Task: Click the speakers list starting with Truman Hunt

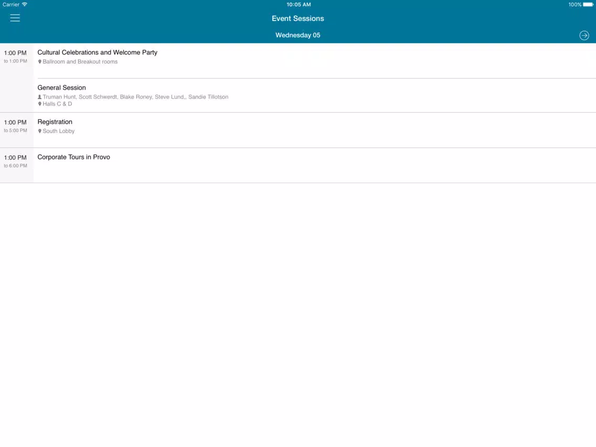Action: click(x=135, y=97)
